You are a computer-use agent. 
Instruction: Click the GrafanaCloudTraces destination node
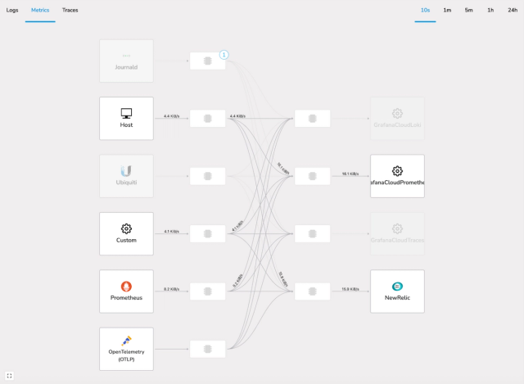coord(397,233)
